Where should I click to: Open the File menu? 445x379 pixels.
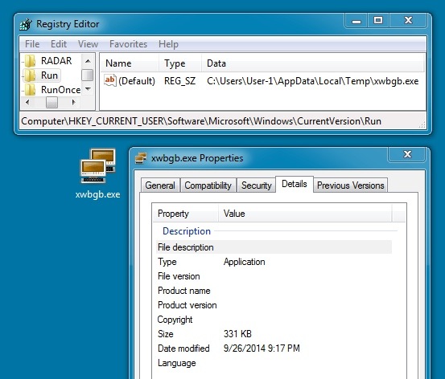[x=32, y=44]
